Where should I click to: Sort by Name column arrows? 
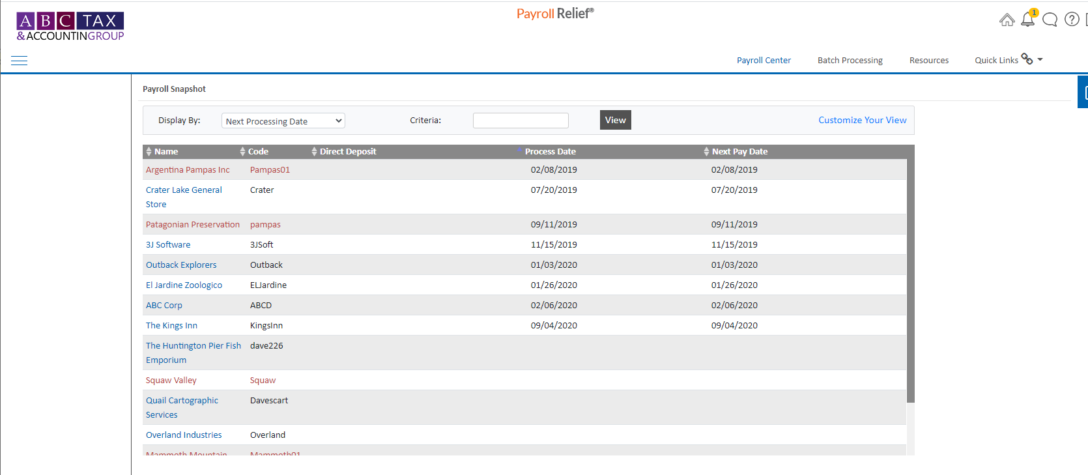click(x=149, y=152)
